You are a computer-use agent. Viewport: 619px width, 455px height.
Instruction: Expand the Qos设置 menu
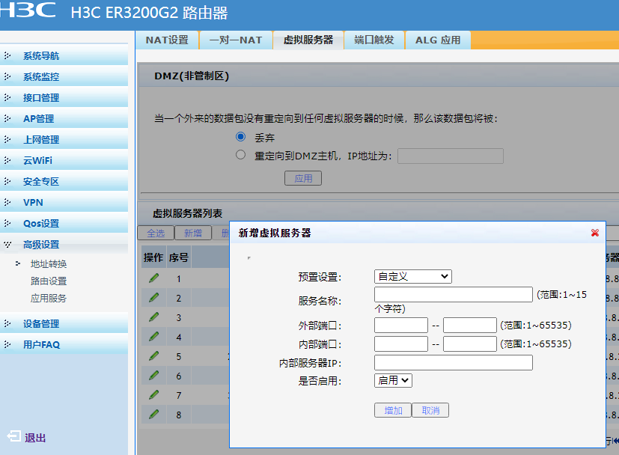[x=64, y=223]
